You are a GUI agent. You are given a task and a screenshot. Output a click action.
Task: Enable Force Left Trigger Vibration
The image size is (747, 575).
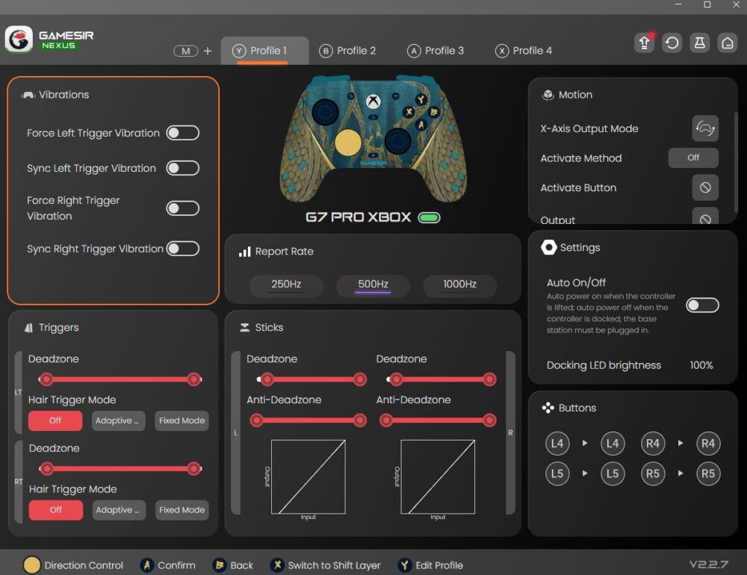(x=182, y=133)
